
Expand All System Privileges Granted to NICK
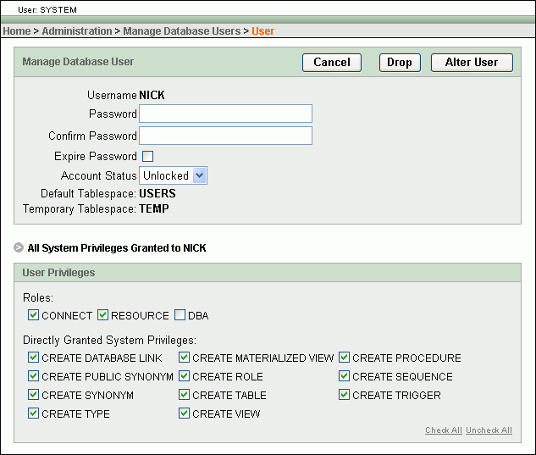[x=19, y=247]
